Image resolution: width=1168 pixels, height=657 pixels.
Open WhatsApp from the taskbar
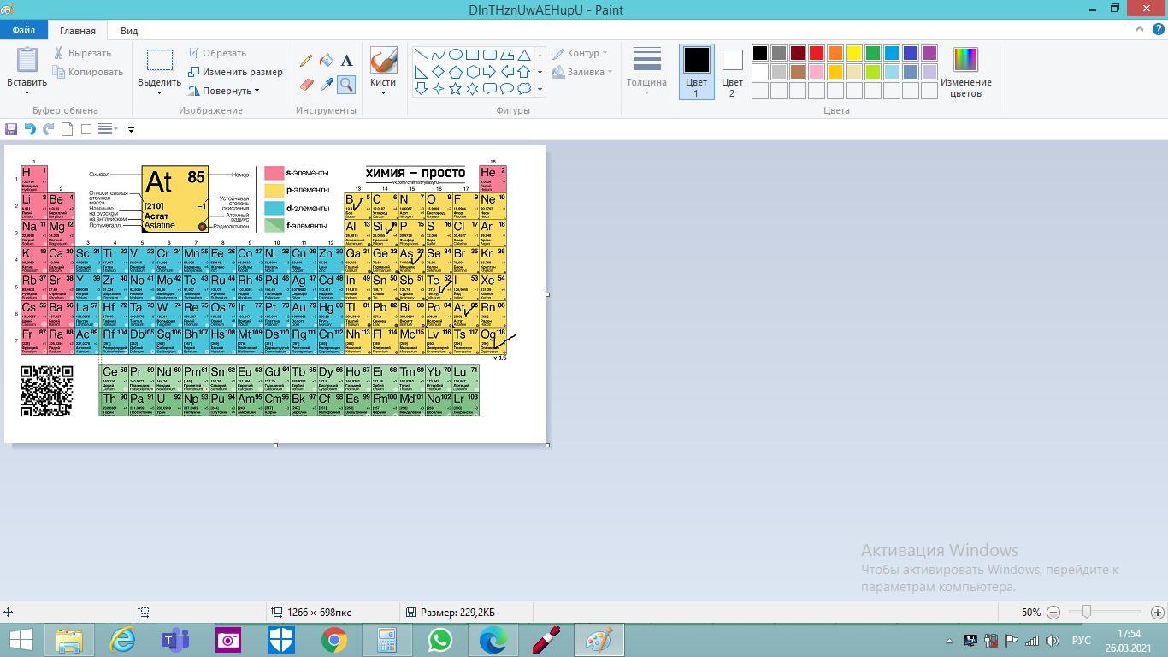440,640
